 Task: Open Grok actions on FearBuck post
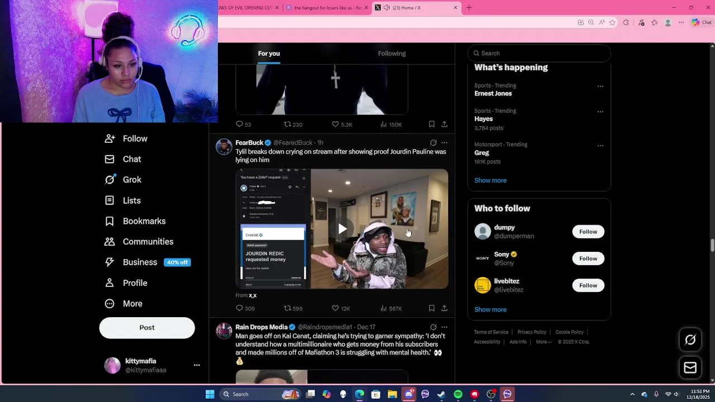point(433,142)
